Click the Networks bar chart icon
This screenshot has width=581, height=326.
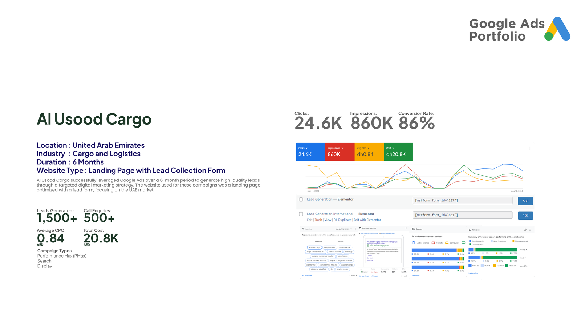pyautogui.click(x=470, y=230)
